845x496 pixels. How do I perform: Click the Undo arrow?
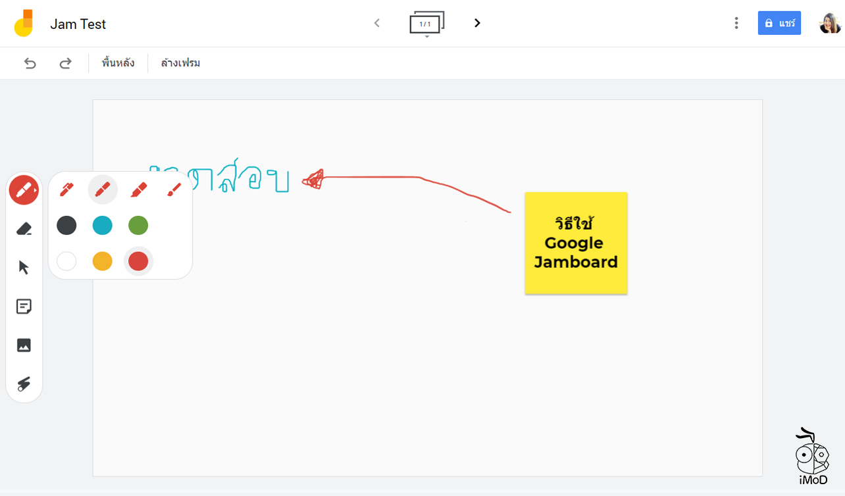tap(30, 62)
